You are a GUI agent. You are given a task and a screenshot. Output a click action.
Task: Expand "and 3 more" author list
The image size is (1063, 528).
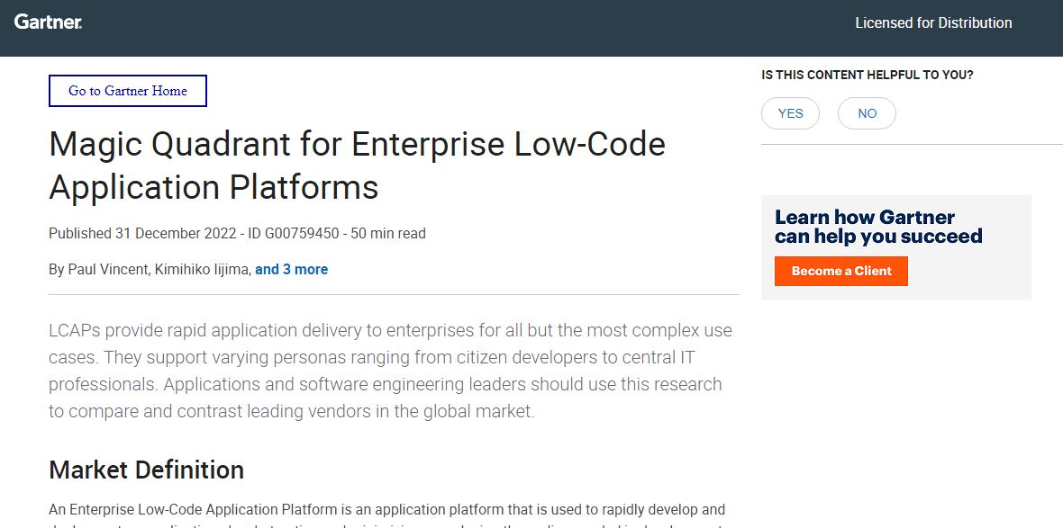(x=292, y=269)
